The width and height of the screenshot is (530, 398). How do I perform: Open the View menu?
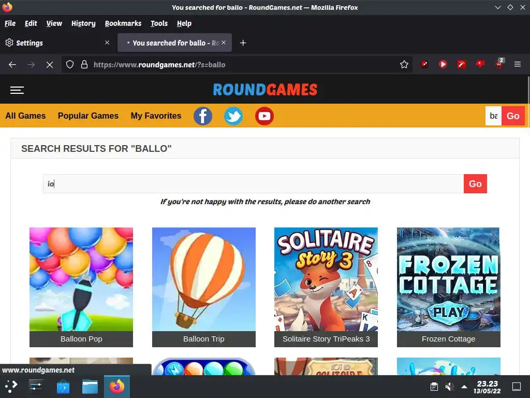tap(54, 23)
